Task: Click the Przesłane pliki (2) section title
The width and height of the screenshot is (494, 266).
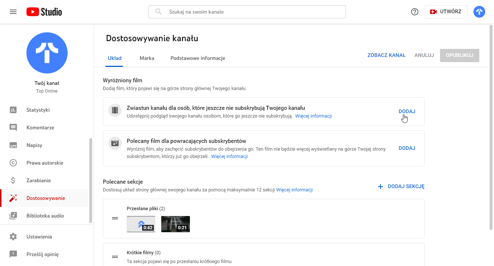Action: (x=146, y=209)
